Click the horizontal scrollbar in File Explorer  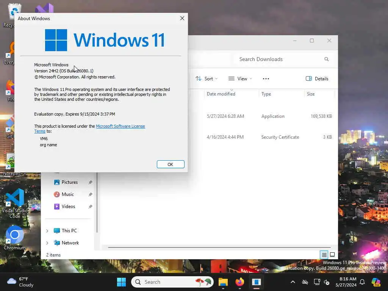coord(219,247)
